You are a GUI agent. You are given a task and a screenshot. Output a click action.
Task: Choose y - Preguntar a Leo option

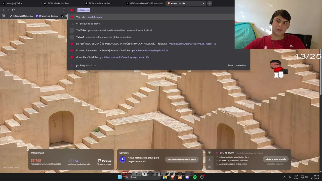click(x=158, y=65)
